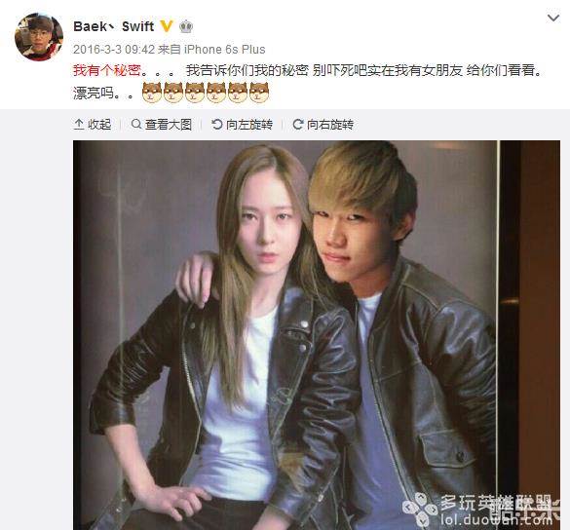View the large image via 查看大图

pyautogui.click(x=162, y=125)
